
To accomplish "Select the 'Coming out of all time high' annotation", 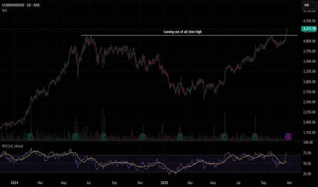I will pos(183,32).
